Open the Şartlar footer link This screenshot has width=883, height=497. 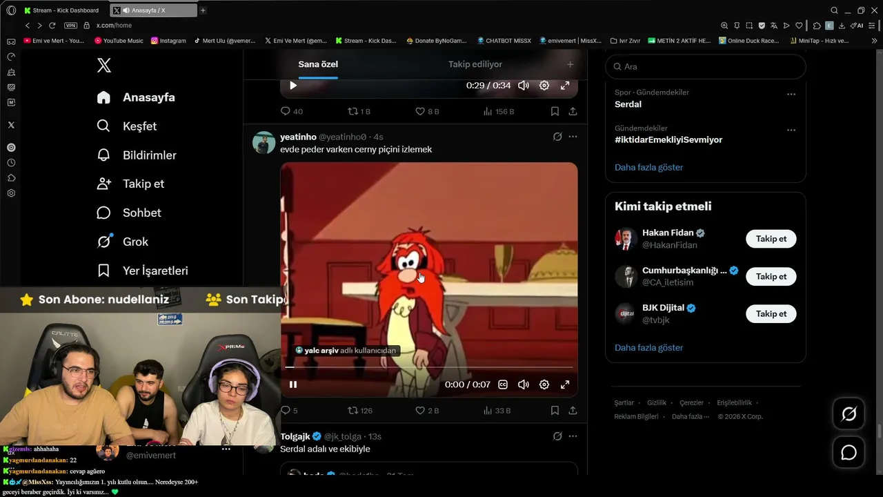tap(624, 402)
